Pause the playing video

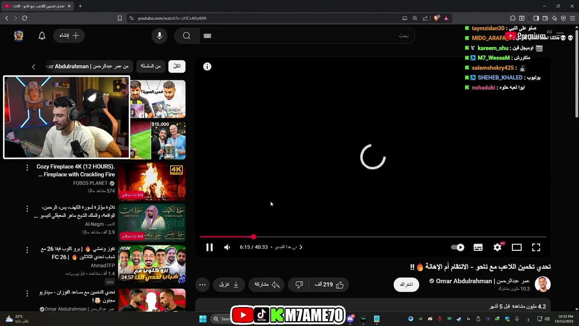pos(209,247)
